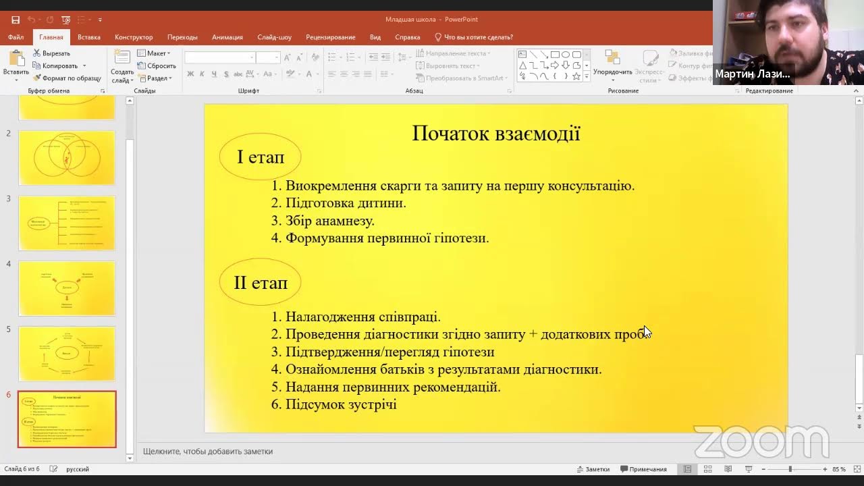Select the oval shape in shapes gallery

tap(566, 55)
